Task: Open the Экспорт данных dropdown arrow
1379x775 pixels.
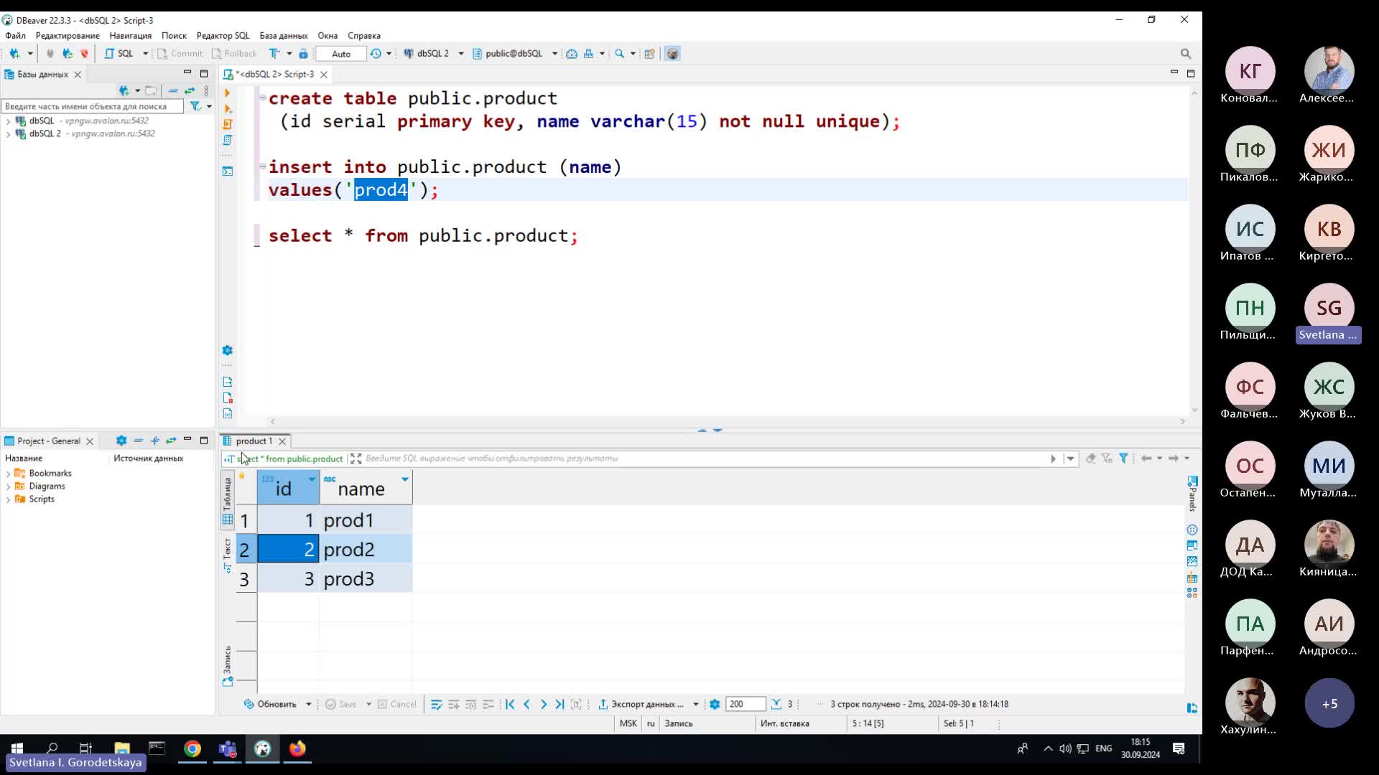Action: pyautogui.click(x=695, y=704)
